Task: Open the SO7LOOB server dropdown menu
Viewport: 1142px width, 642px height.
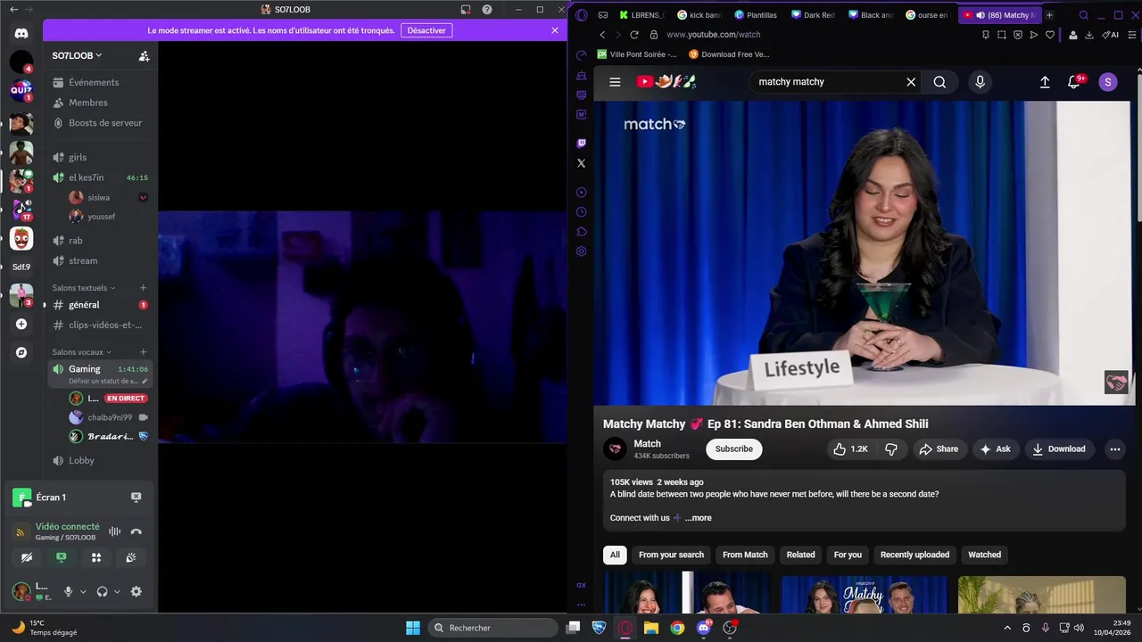Action: click(77, 55)
